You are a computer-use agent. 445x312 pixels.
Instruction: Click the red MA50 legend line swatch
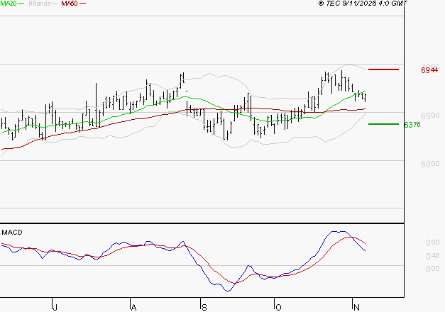(x=82, y=4)
